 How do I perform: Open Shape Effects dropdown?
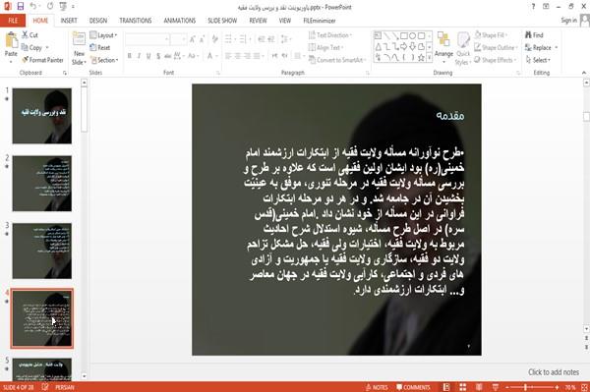[x=495, y=60]
